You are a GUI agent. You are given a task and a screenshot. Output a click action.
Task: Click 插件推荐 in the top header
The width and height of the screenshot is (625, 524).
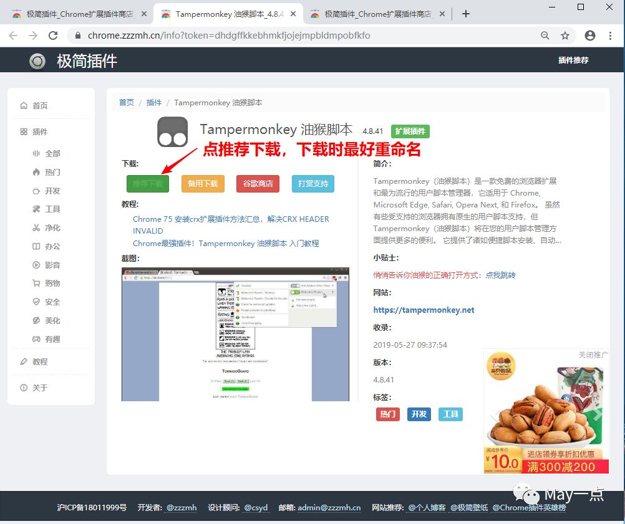(x=573, y=60)
